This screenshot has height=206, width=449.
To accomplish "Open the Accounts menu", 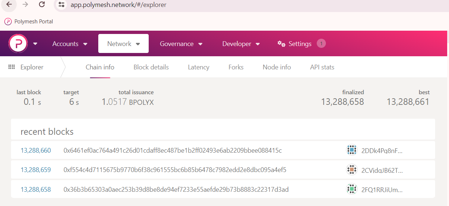I will coord(70,44).
